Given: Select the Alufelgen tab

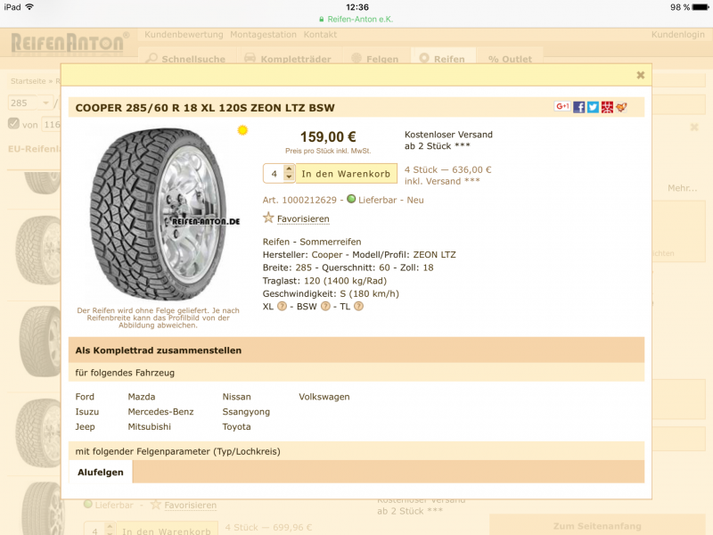Looking at the screenshot, I should click(x=101, y=473).
